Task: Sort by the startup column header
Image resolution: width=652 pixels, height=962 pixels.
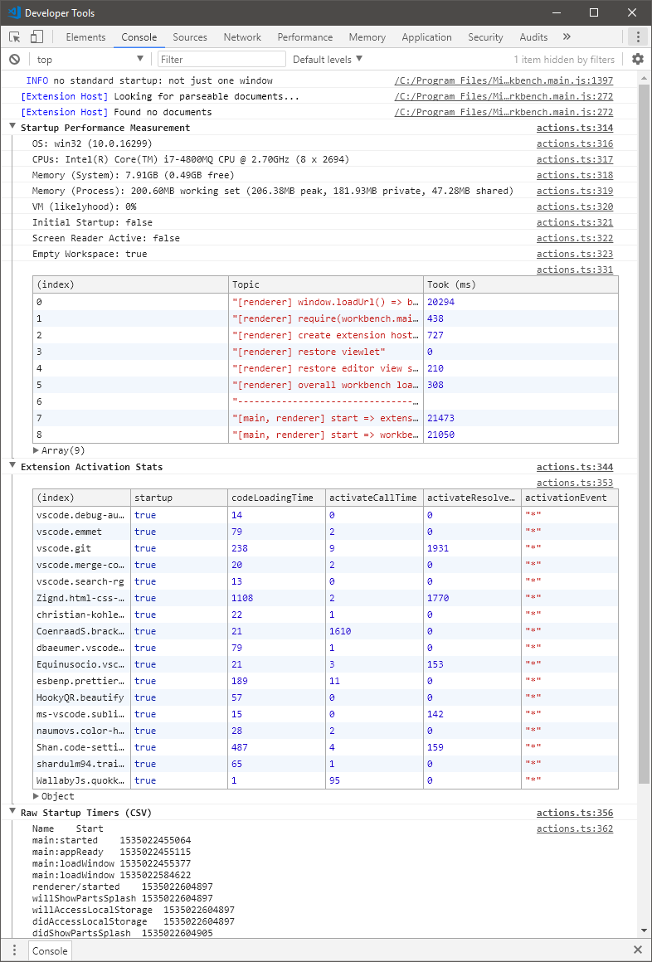Action: pyautogui.click(x=179, y=498)
